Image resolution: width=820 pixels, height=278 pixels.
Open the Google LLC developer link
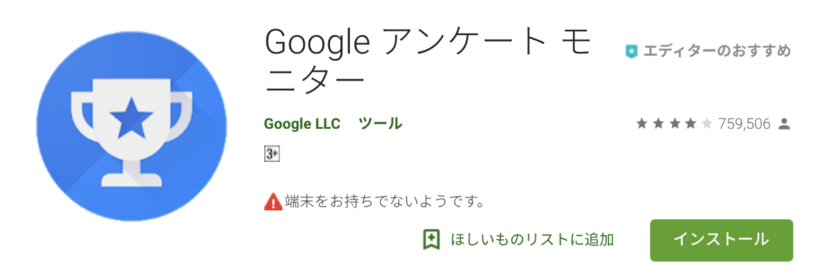pos(302,124)
